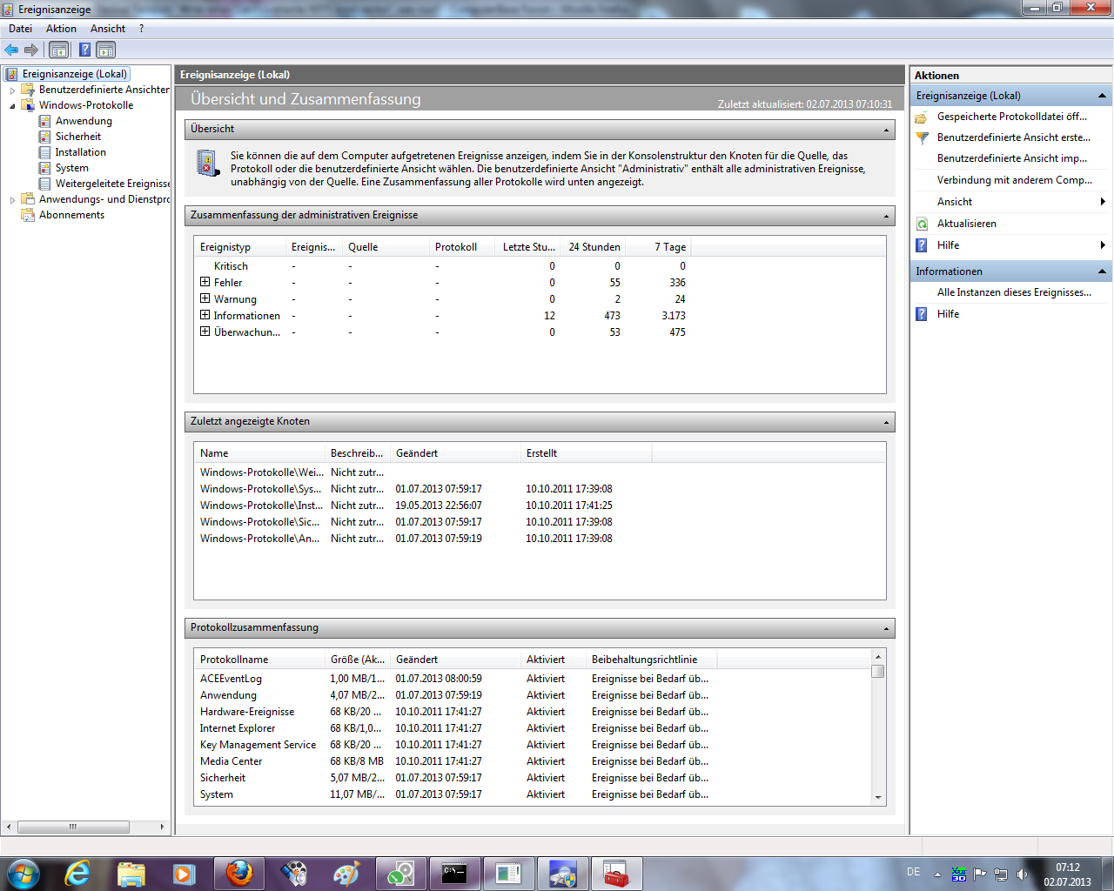Open the Windows Start orb
The width and height of the screenshot is (1114, 891).
point(23,874)
